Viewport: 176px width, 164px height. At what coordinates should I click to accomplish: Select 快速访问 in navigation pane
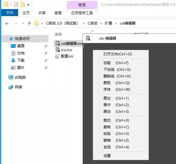(x=25, y=39)
